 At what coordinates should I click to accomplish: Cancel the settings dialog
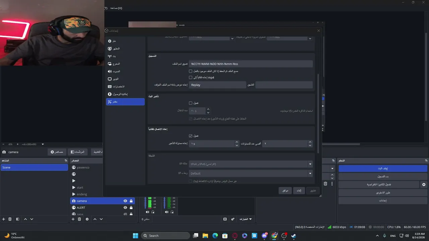tap(299, 190)
